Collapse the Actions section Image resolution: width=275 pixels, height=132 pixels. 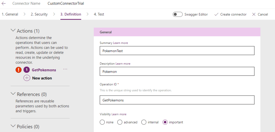(13, 31)
